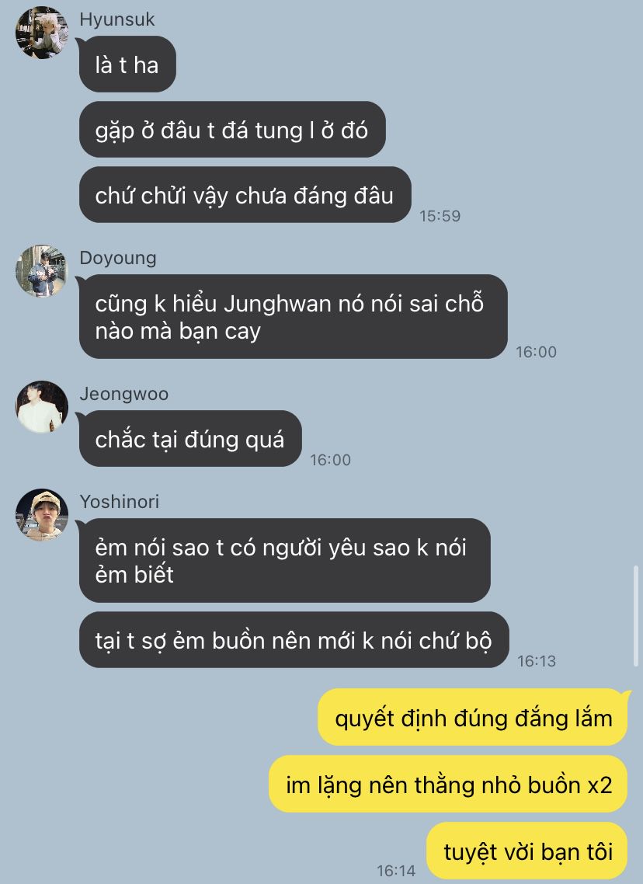Select the Doyoung sender name
Image resolution: width=643 pixels, height=884 pixels.
118,258
